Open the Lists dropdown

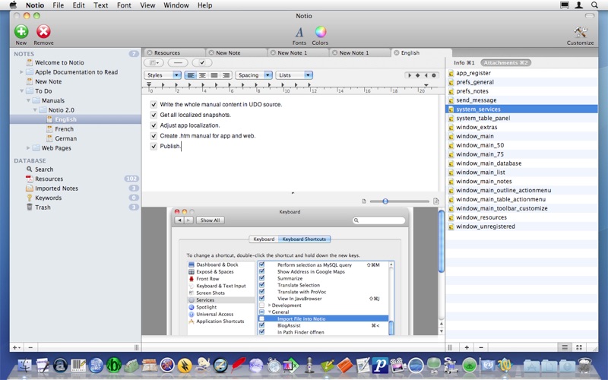(x=294, y=75)
